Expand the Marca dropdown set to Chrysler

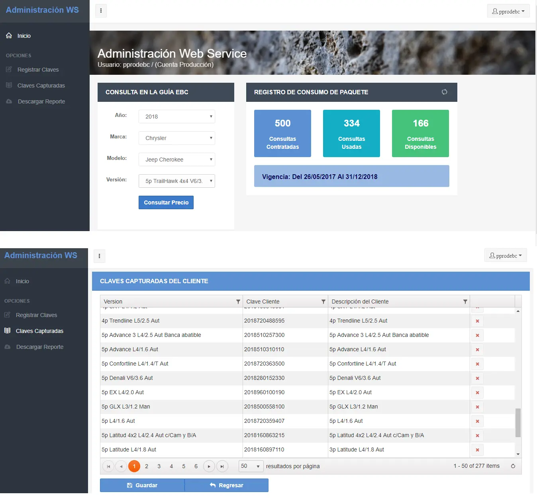click(177, 138)
